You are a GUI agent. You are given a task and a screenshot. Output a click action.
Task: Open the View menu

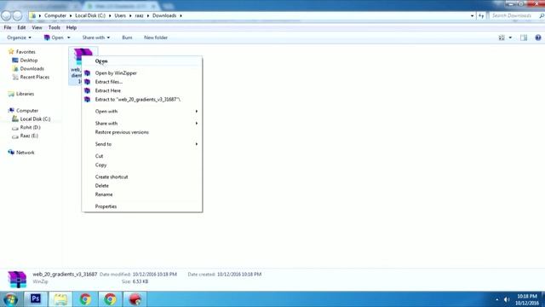[x=37, y=27]
